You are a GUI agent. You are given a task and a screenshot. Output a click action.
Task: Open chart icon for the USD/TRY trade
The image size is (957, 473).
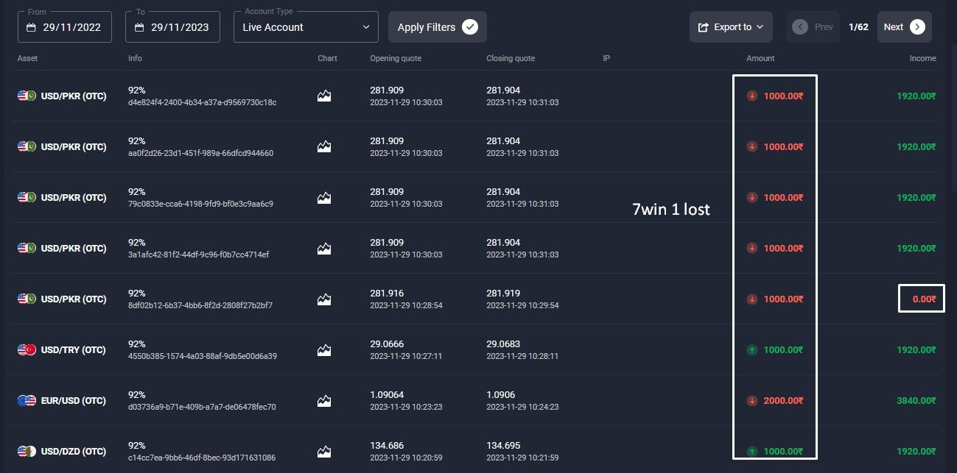(x=324, y=349)
